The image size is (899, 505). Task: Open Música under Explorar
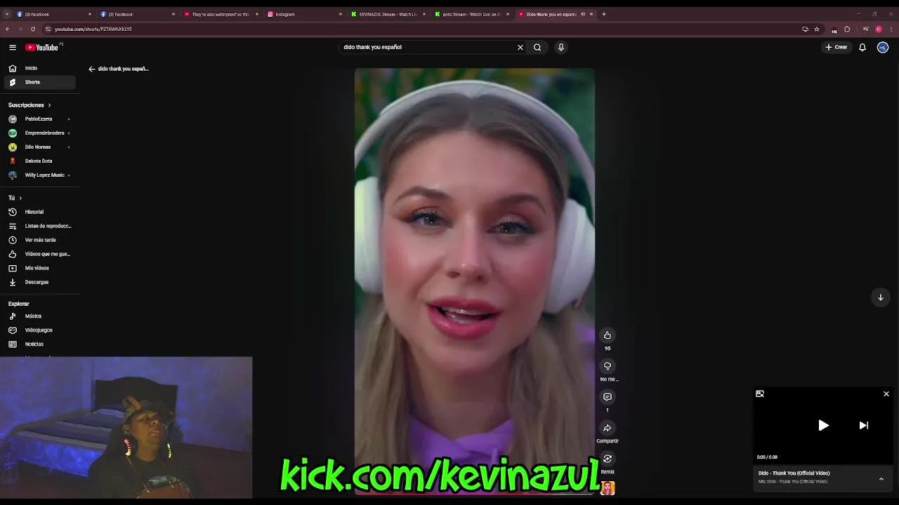(x=40, y=316)
